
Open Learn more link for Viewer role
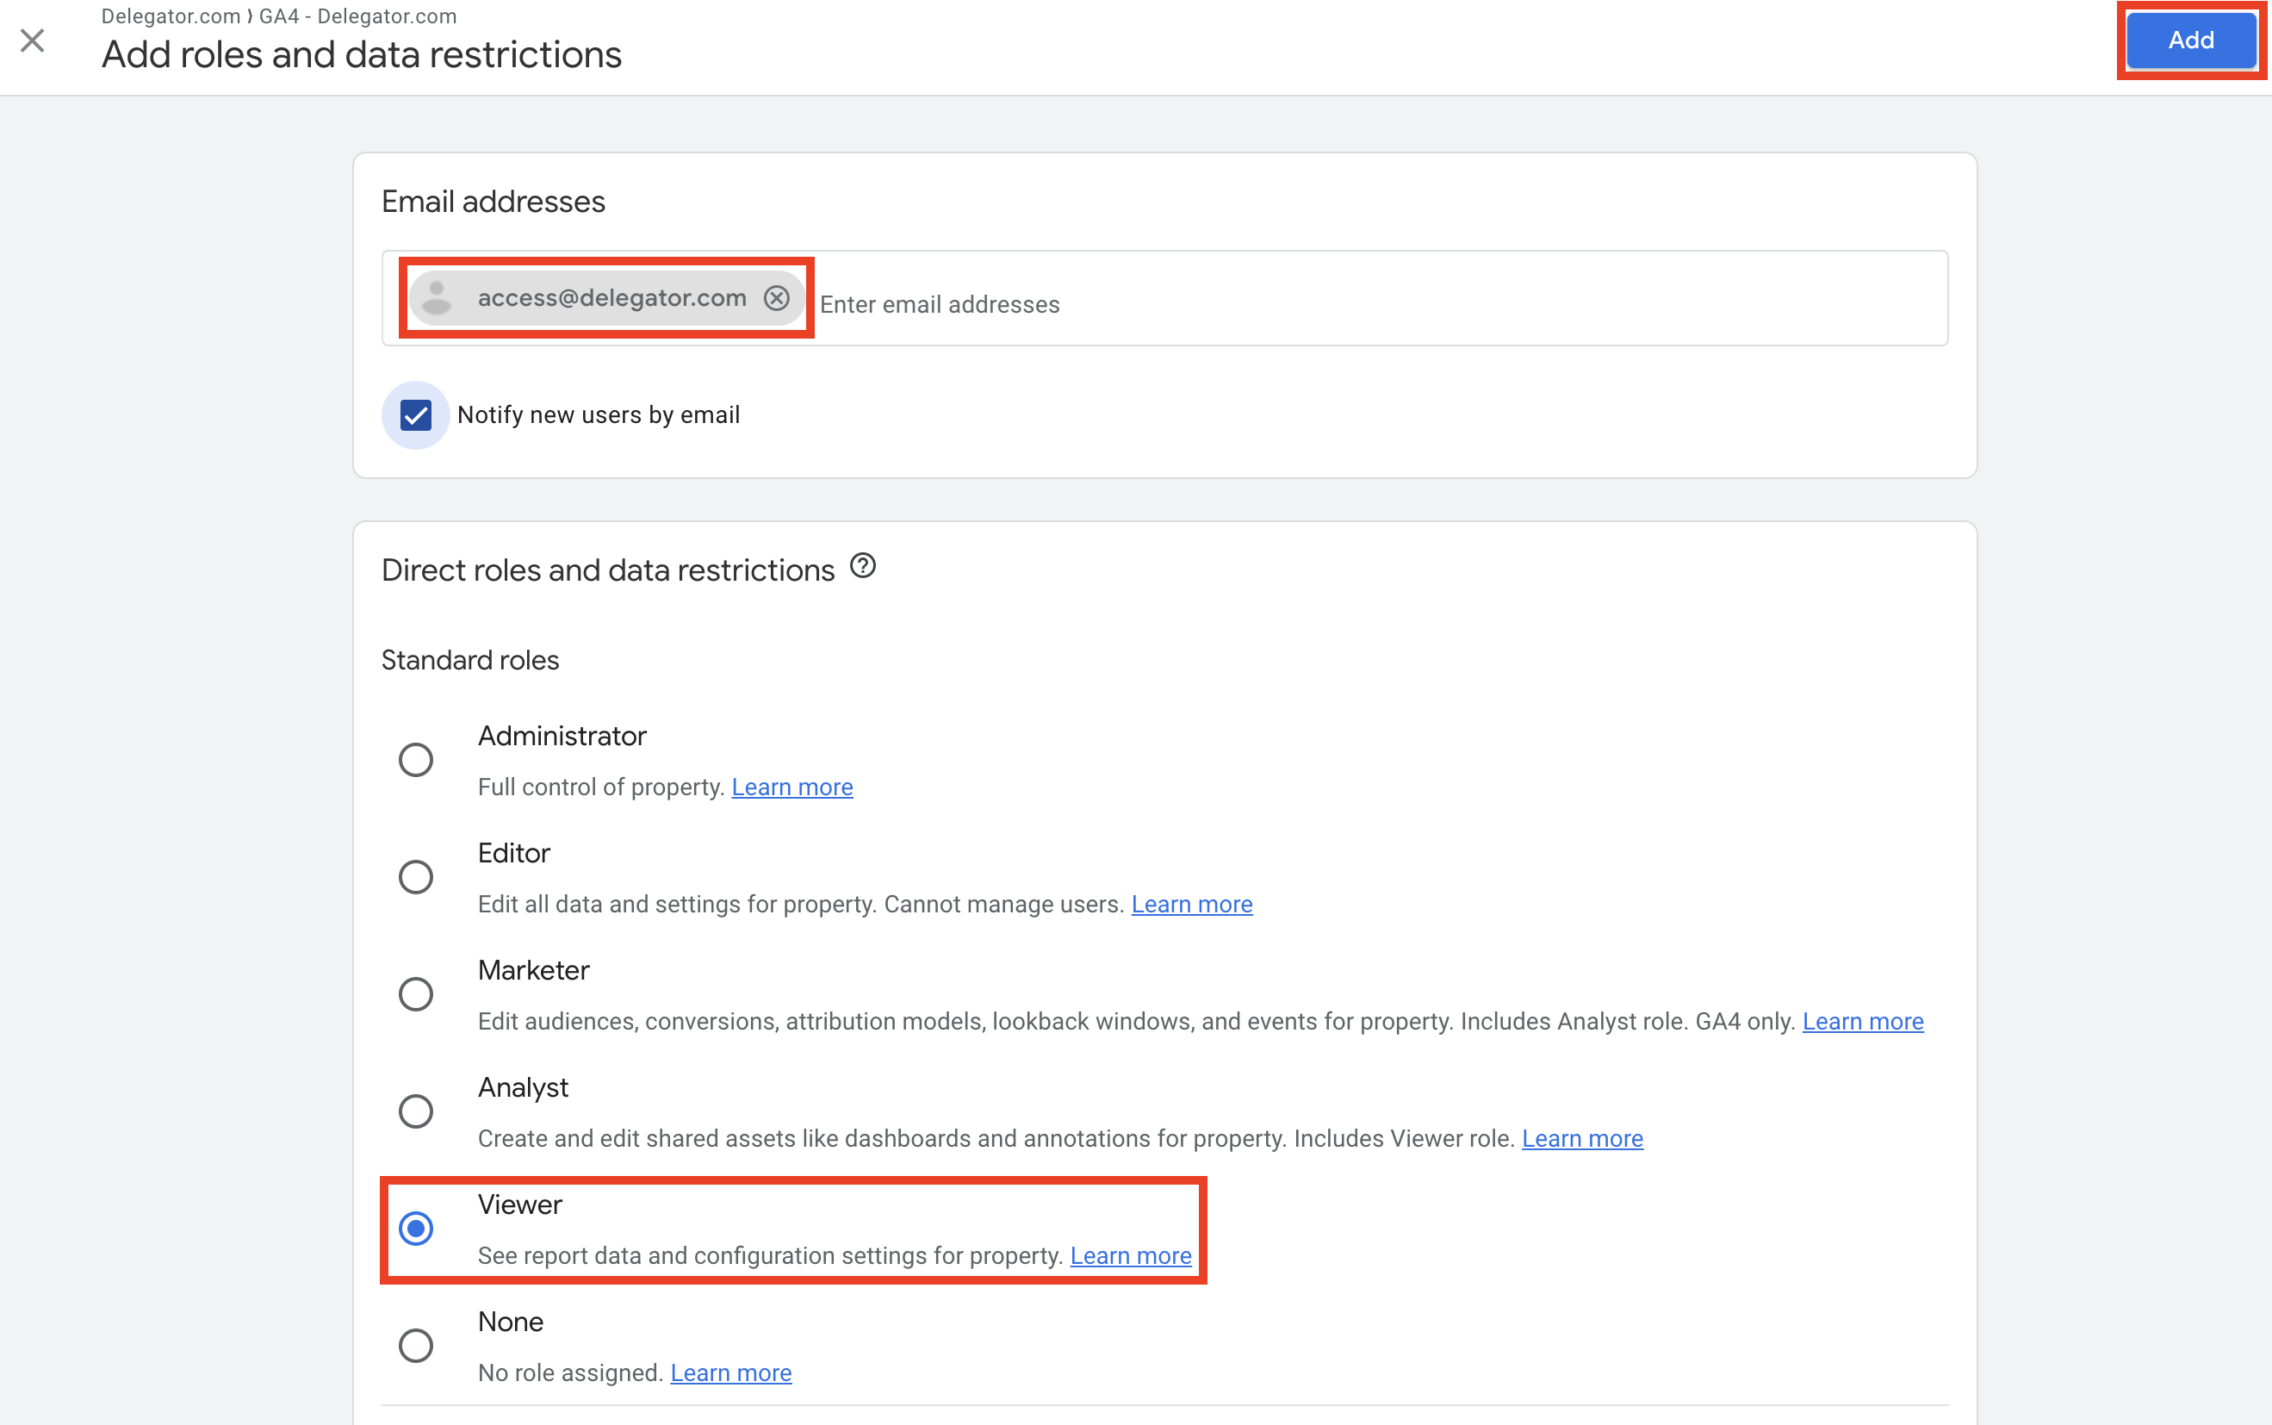[1130, 1255]
